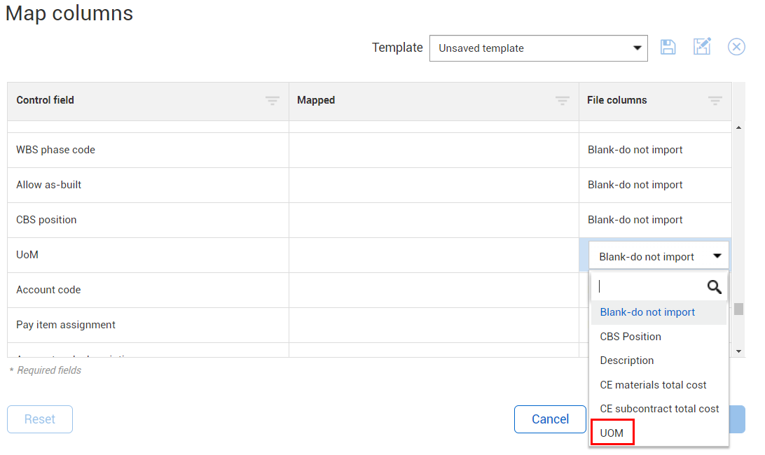Click in the dropdown search field
The width and height of the screenshot is (765, 455).
pyautogui.click(x=648, y=287)
